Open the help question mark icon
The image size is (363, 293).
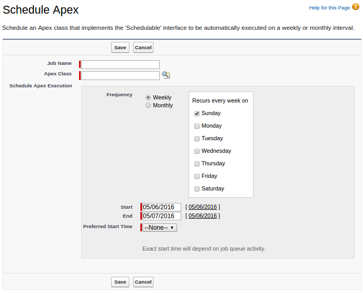tap(356, 7)
